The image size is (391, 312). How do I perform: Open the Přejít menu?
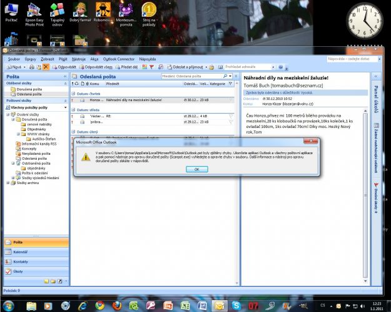(63, 59)
